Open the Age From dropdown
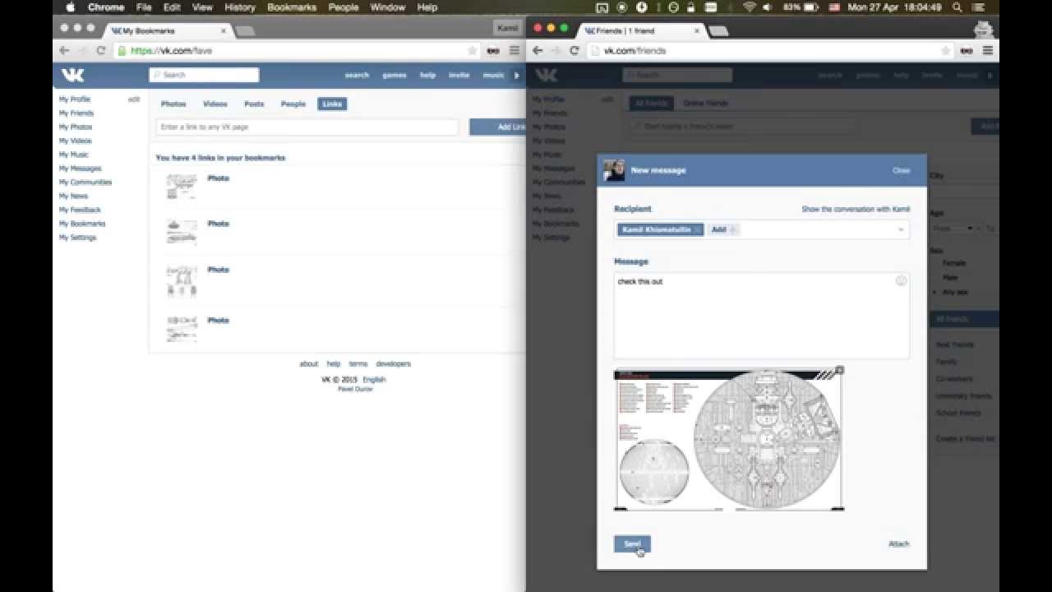Image resolution: width=1052 pixels, height=592 pixels. (x=953, y=228)
